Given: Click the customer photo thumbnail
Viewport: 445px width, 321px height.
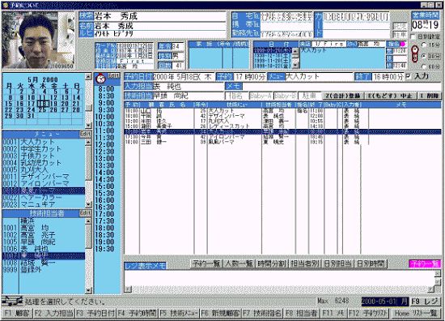Looking at the screenshot, I should pyautogui.click(x=39, y=40).
